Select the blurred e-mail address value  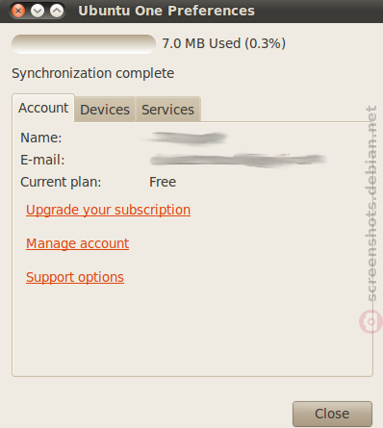(238, 160)
